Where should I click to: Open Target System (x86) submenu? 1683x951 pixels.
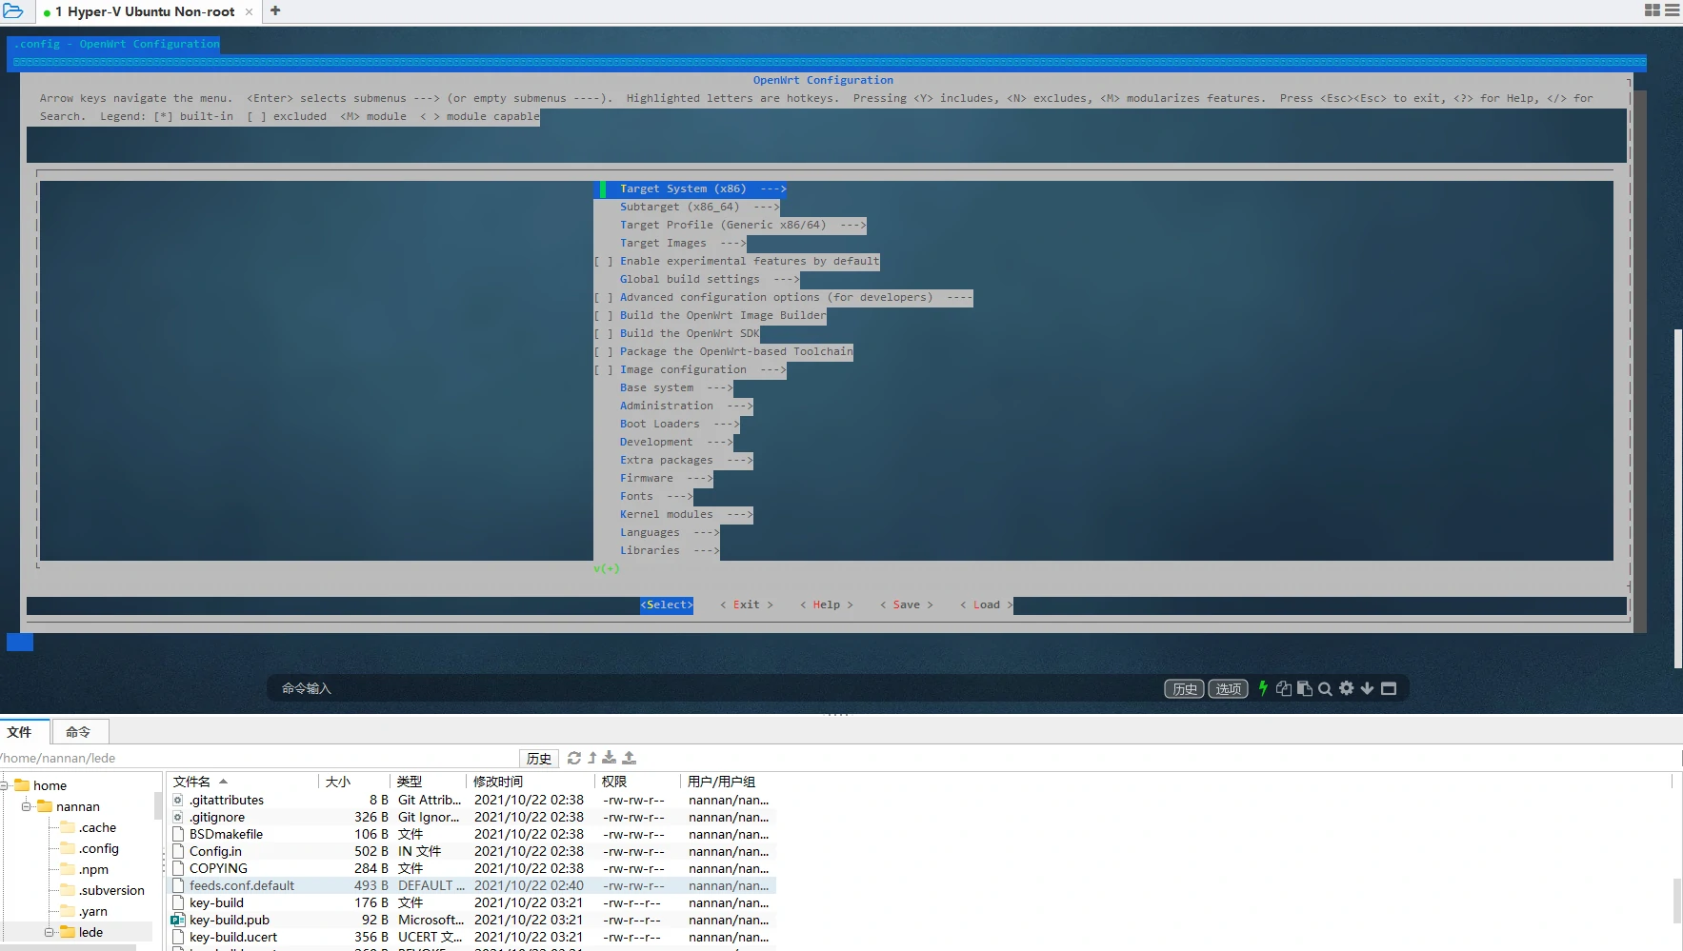click(x=702, y=188)
